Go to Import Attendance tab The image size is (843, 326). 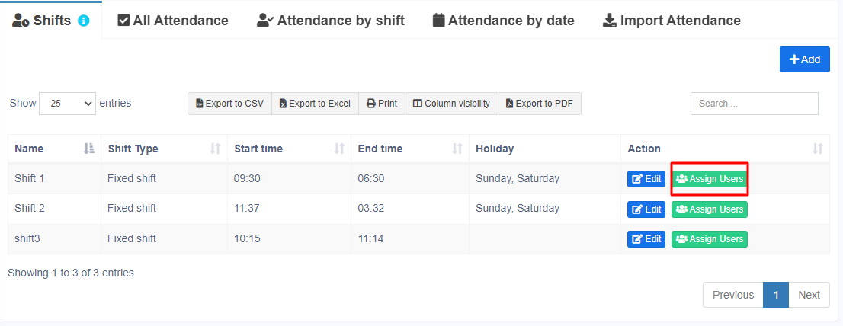(x=671, y=21)
